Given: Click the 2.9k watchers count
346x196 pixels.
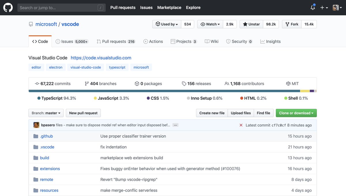Looking at the screenshot, I should [230, 24].
